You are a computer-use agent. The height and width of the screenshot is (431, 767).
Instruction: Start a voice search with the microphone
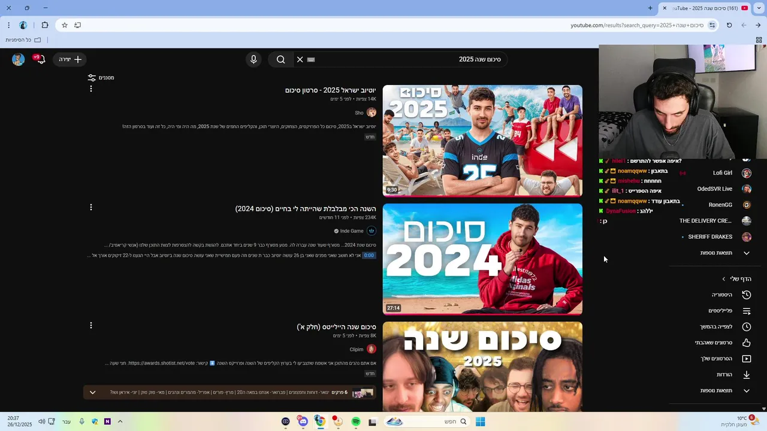pyautogui.click(x=253, y=59)
